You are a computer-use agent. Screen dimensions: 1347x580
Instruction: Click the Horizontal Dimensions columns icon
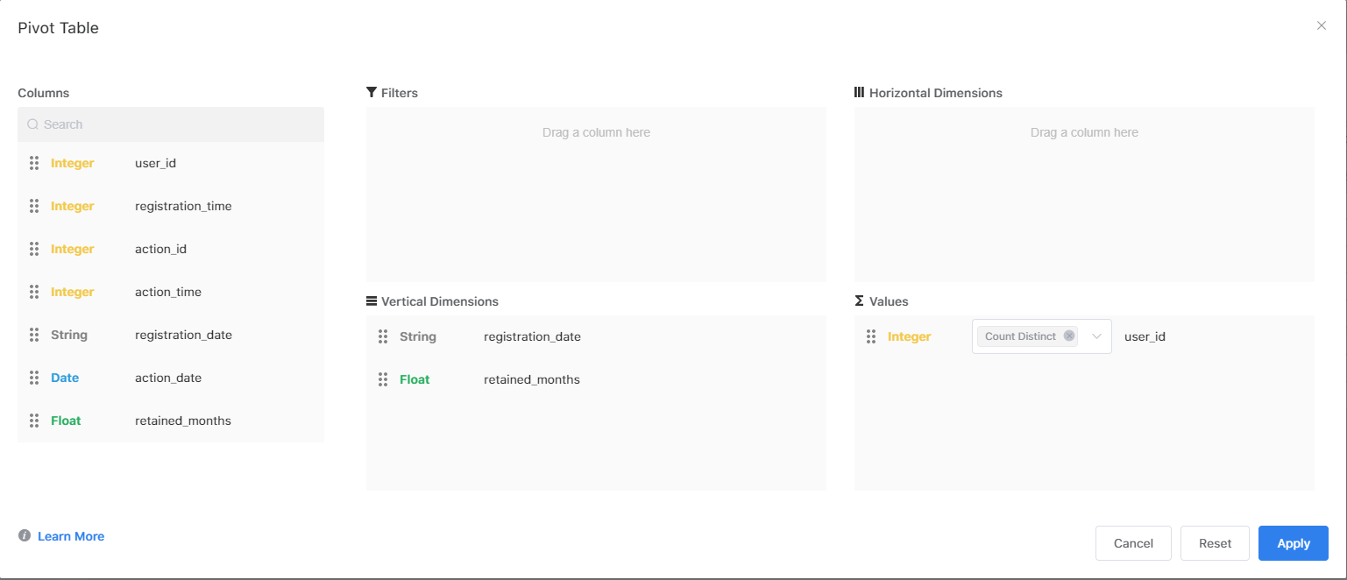click(859, 92)
